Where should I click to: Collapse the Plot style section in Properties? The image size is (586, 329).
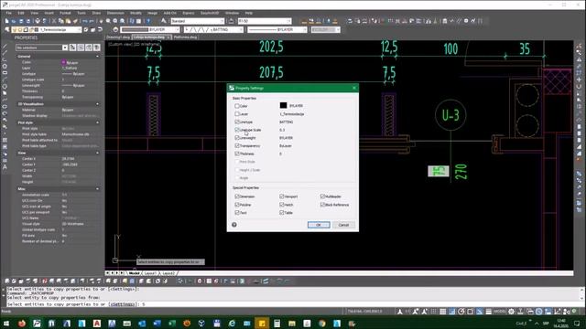pos(98,122)
